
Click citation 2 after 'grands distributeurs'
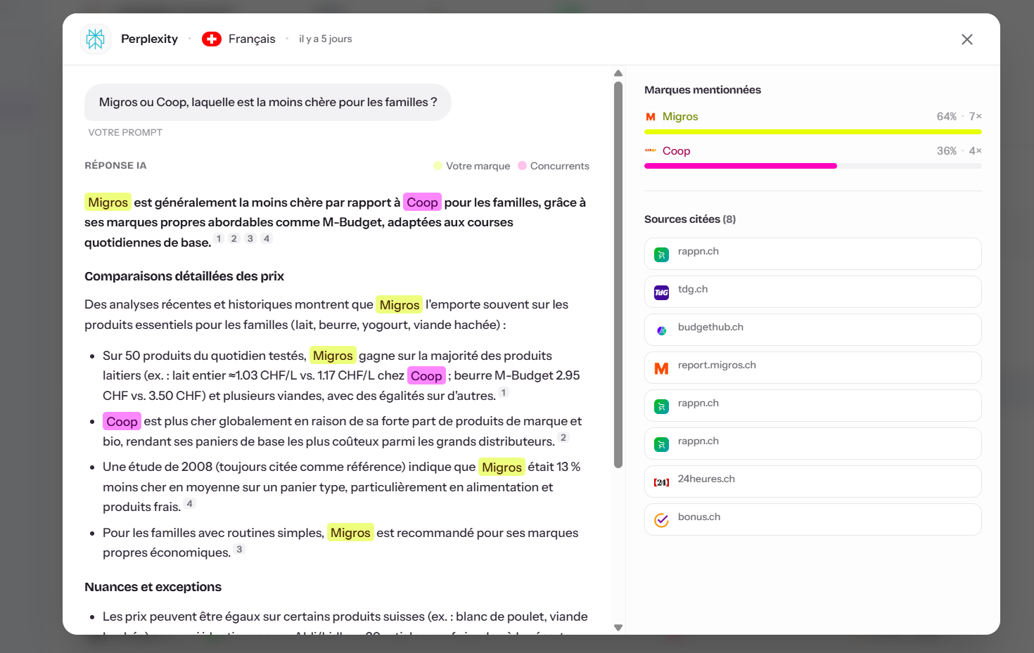pos(563,438)
